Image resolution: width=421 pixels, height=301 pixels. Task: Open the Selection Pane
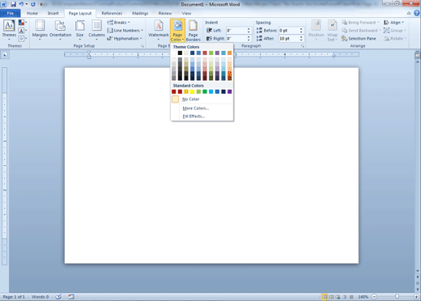click(359, 39)
